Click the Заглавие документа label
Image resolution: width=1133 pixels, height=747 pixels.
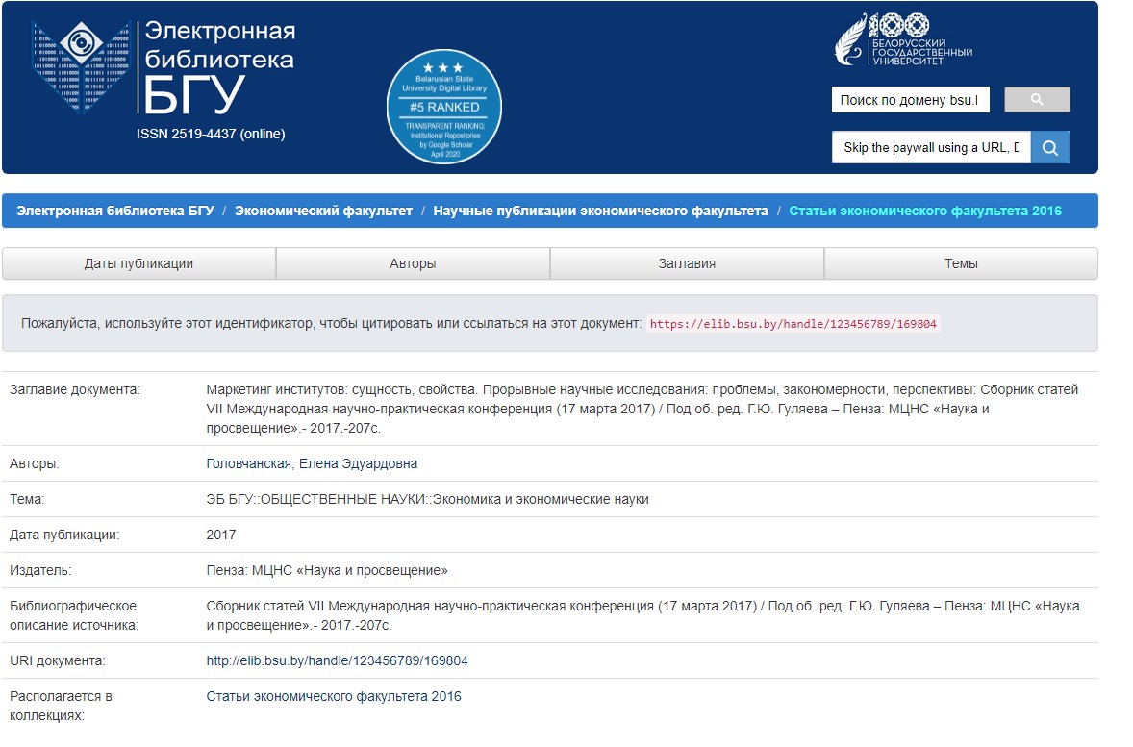coord(75,390)
